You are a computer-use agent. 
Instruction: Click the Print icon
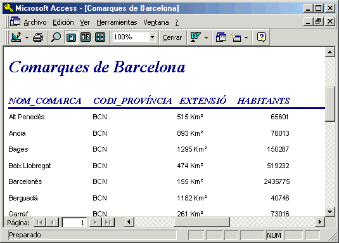(x=38, y=37)
